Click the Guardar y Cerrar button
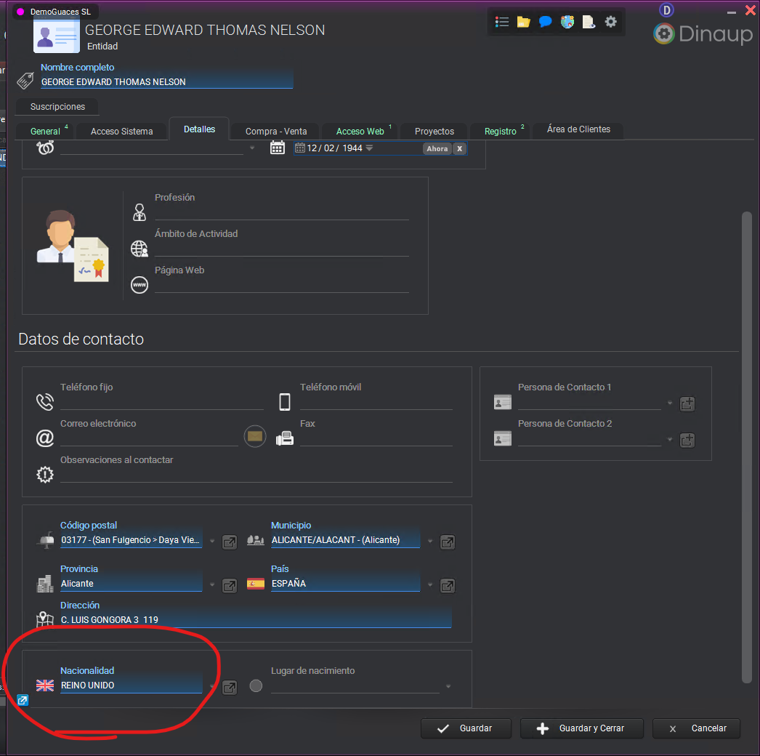 pos(582,728)
